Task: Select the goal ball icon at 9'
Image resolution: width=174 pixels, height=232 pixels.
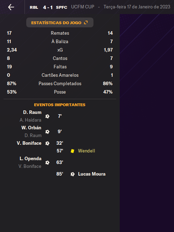Action: click(47, 132)
